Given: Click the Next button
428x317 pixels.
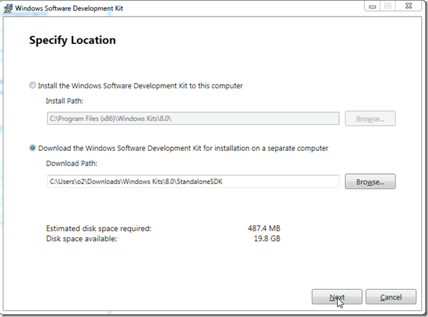Looking at the screenshot, I should [337, 297].
